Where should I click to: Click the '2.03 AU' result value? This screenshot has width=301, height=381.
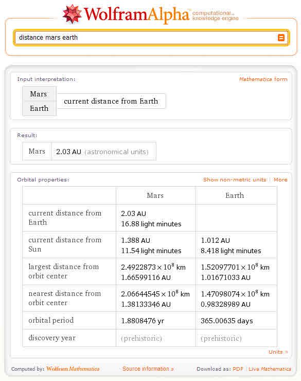68,152
